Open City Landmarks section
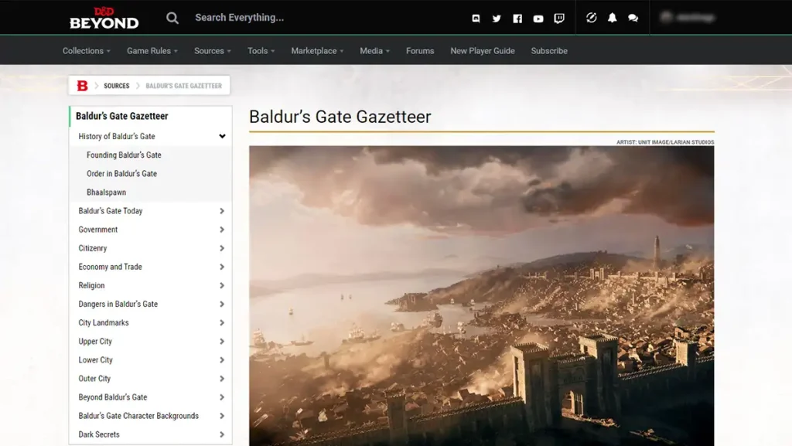The image size is (792, 446). pyautogui.click(x=104, y=323)
